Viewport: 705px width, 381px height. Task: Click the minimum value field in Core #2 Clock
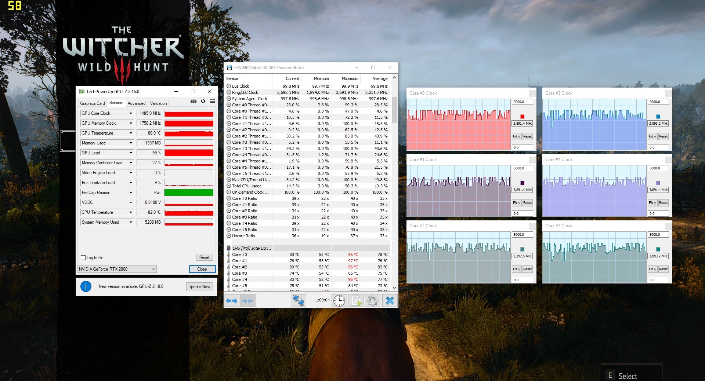coord(522,280)
